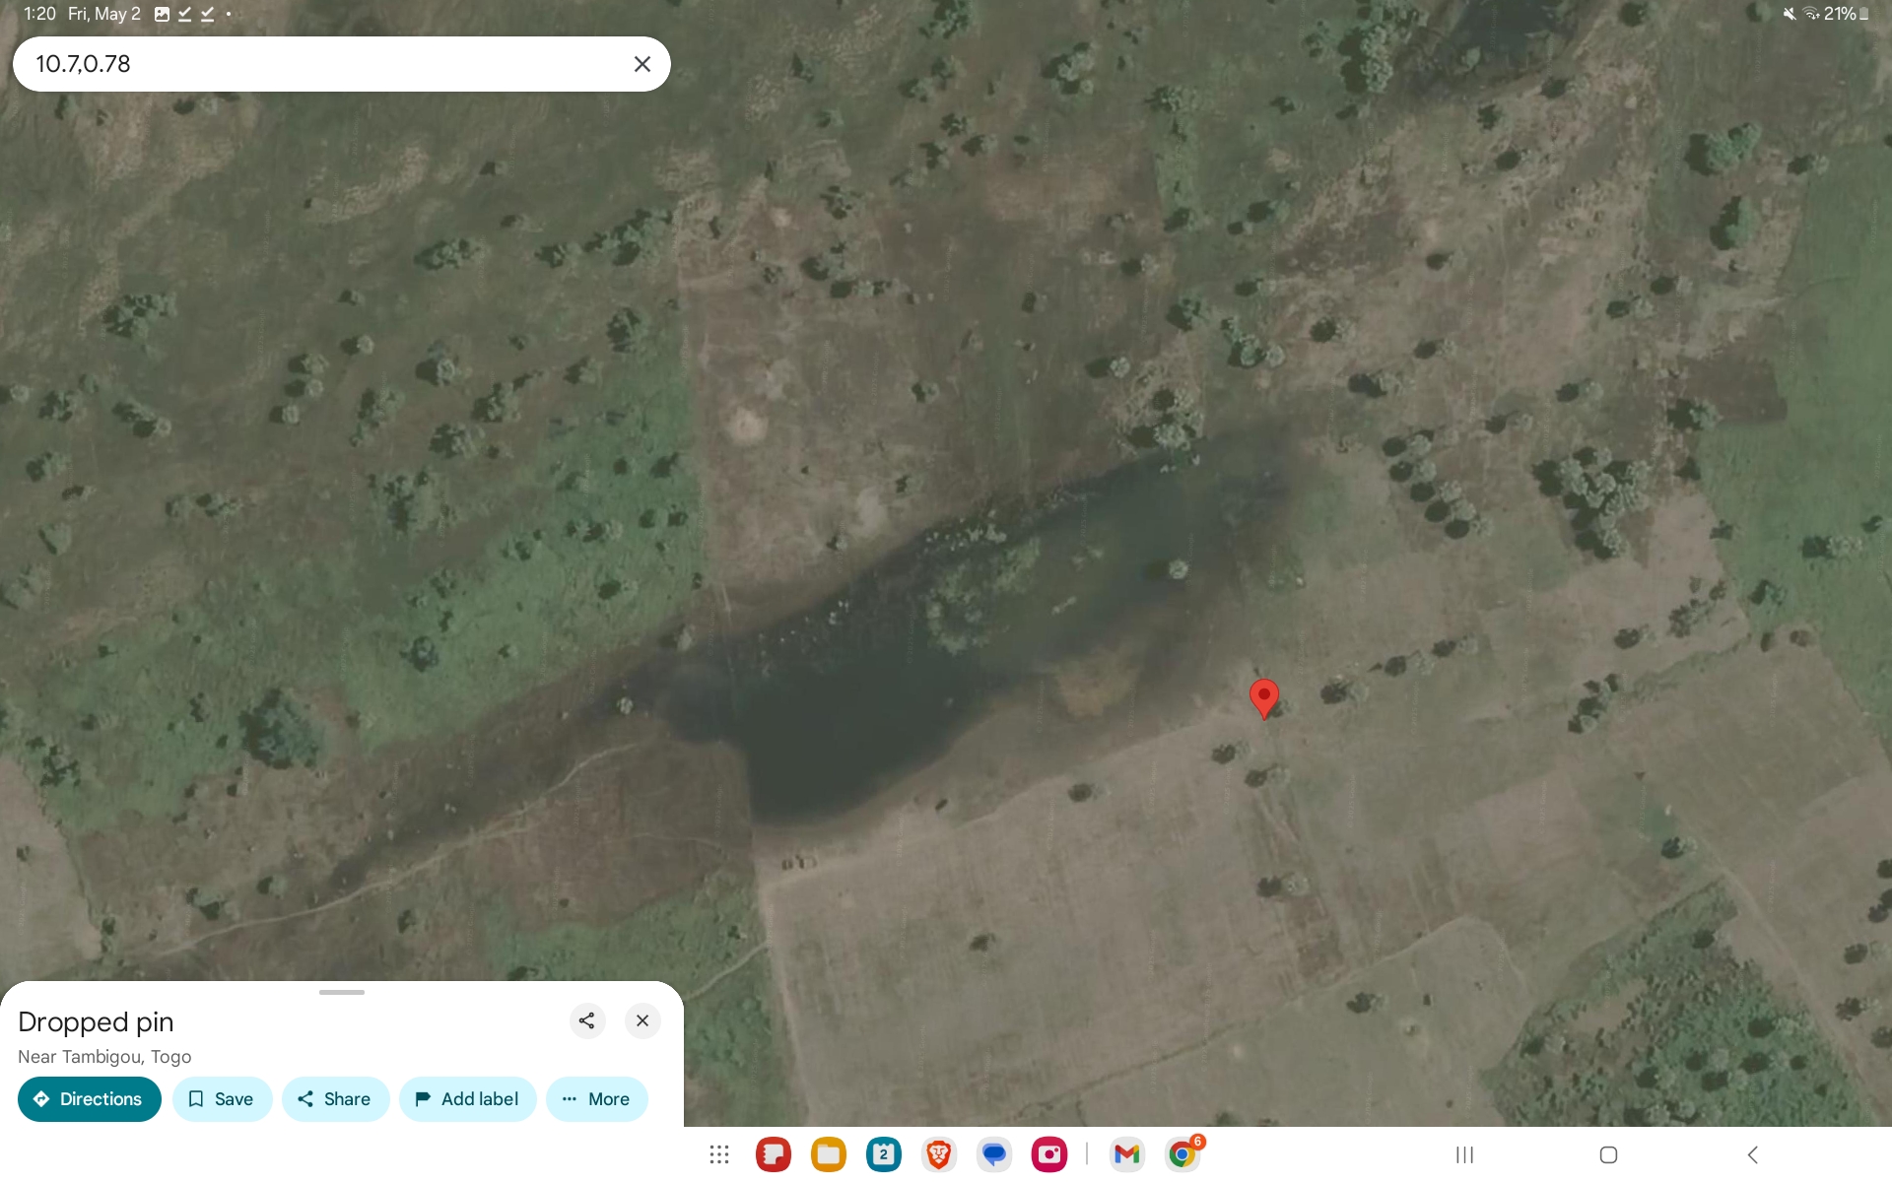Open Gmail from the taskbar
This screenshot has height=1182, width=1892.
(1126, 1154)
